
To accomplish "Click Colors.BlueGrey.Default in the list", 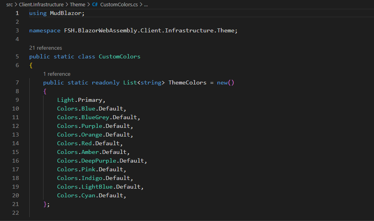I will point(98,117).
